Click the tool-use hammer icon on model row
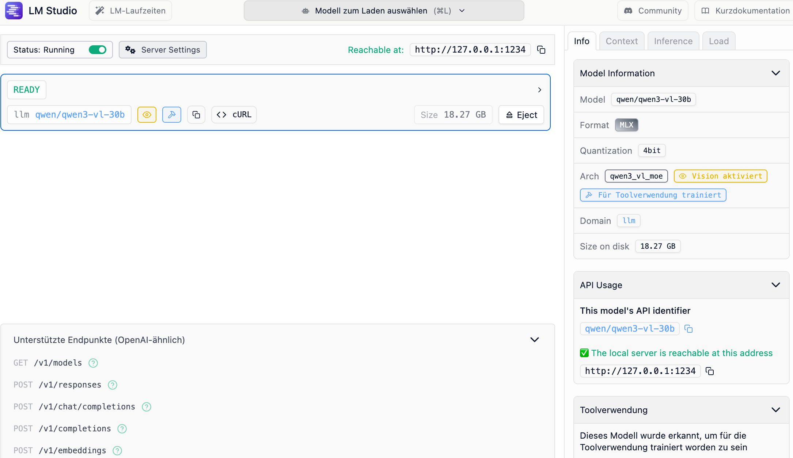Screen dimensions: 793x458 [x=172, y=115]
